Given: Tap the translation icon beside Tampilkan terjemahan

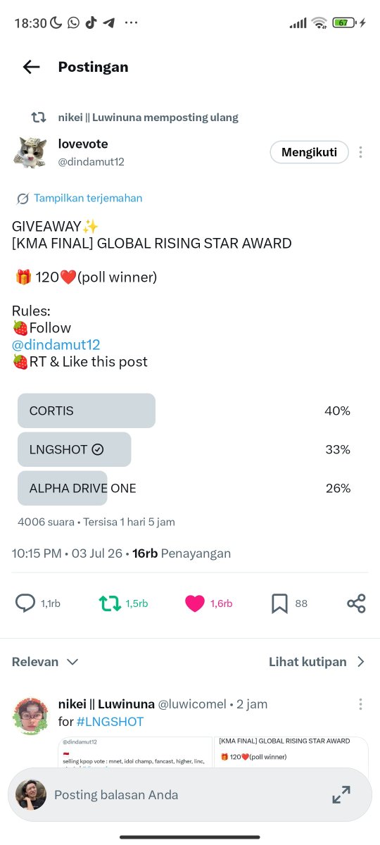Looking at the screenshot, I should click(23, 199).
